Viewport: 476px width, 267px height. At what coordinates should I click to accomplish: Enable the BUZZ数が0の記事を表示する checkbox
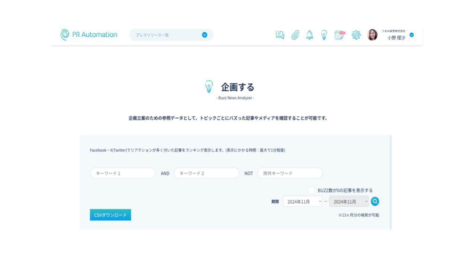[x=311, y=190]
